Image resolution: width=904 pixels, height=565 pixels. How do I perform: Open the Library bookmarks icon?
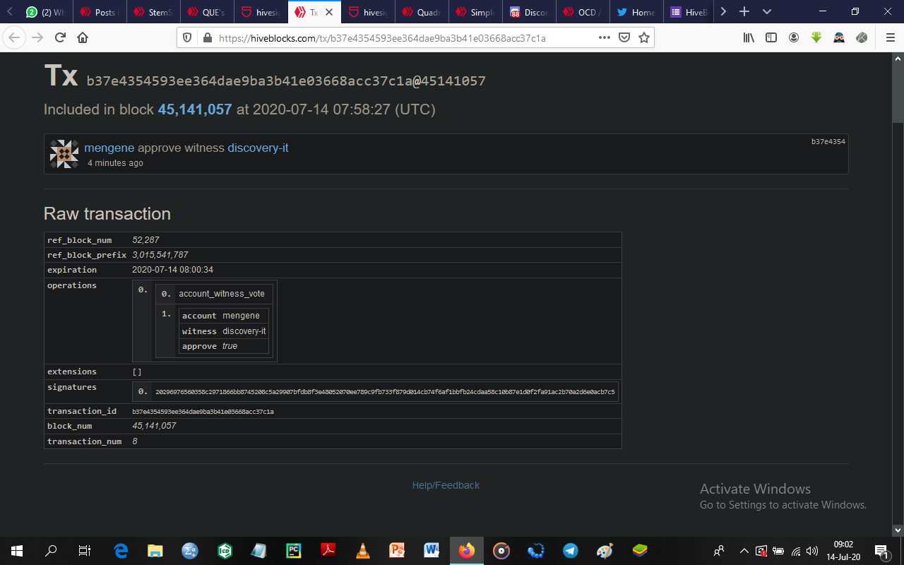pos(749,37)
